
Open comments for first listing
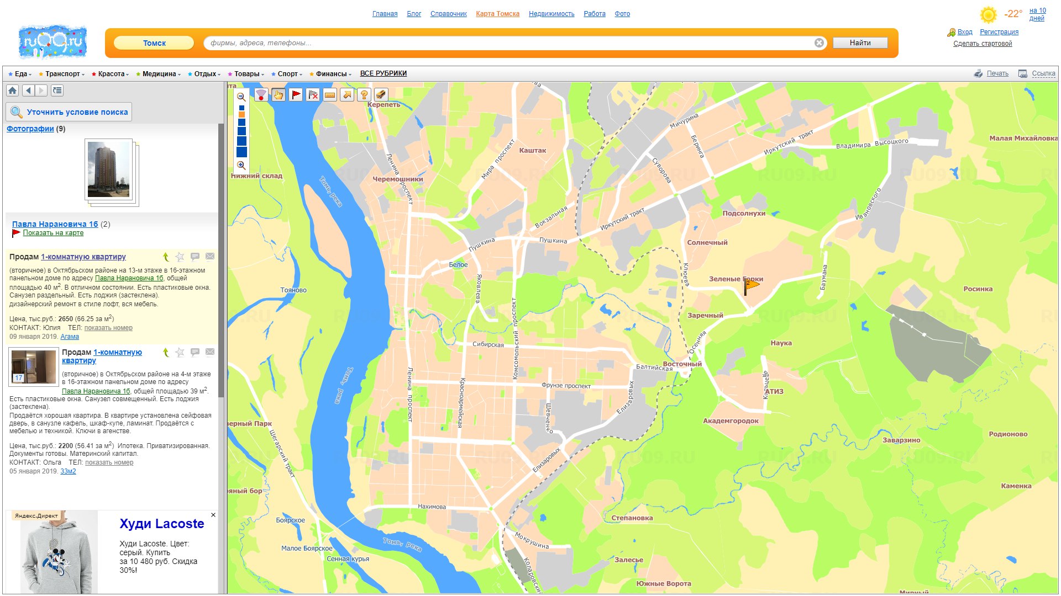pyautogui.click(x=195, y=257)
